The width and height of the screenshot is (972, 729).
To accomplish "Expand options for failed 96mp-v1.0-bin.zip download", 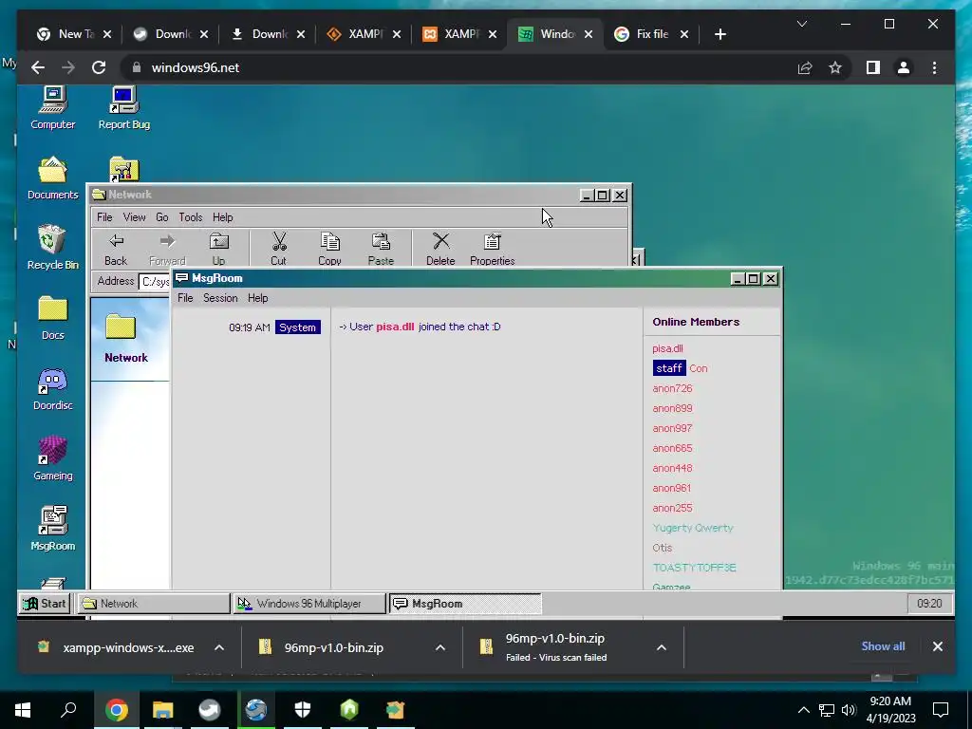I will tap(662, 647).
